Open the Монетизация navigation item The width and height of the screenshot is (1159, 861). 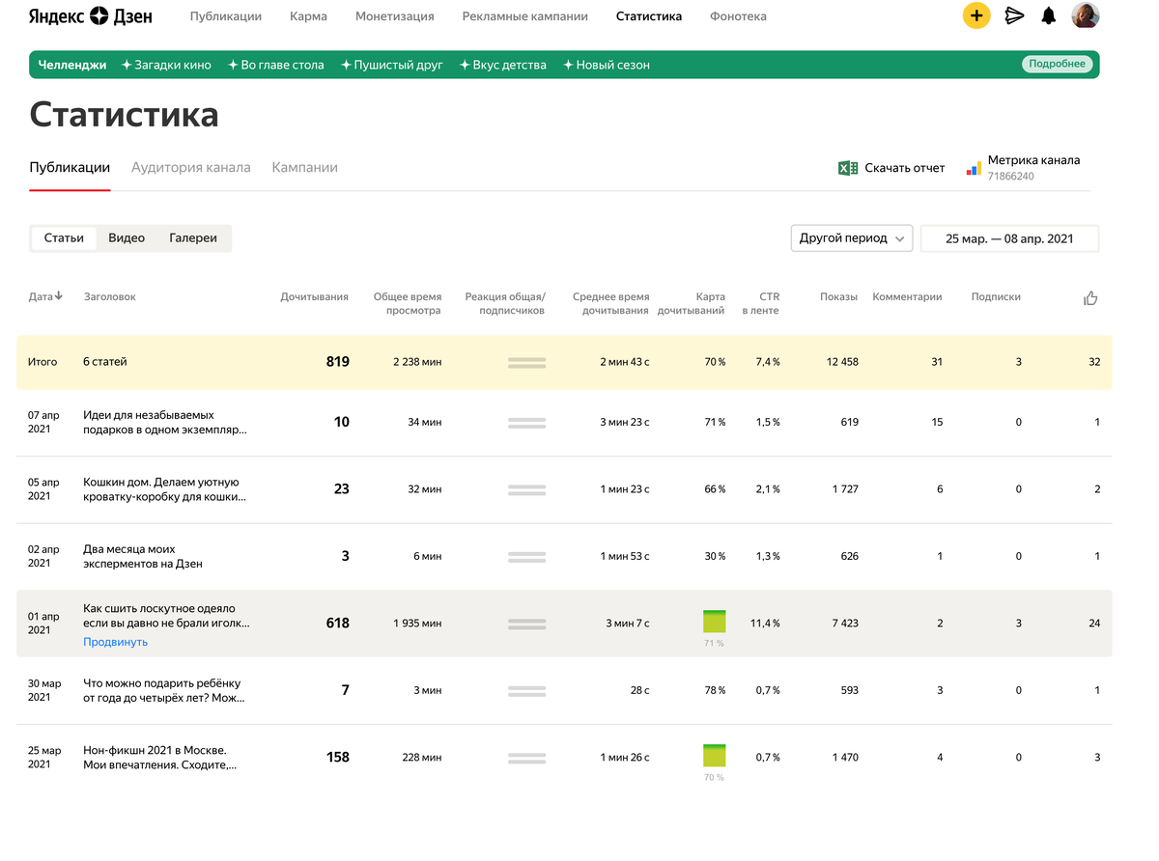pyautogui.click(x=394, y=16)
